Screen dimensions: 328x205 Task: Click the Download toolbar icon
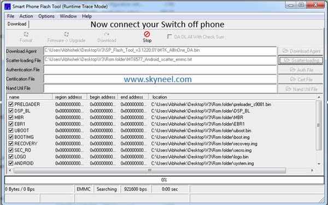[x=107, y=34]
